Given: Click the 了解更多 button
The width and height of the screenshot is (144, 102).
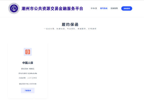Looking at the screenshot, I should pos(28,90).
